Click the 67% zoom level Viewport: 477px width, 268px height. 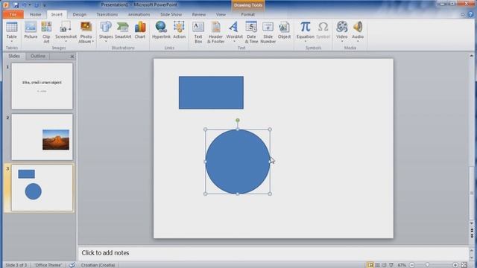402,265
